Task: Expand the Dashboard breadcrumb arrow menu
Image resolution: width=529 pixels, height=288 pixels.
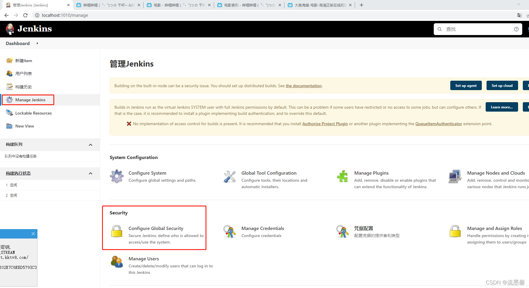Action: (37, 43)
